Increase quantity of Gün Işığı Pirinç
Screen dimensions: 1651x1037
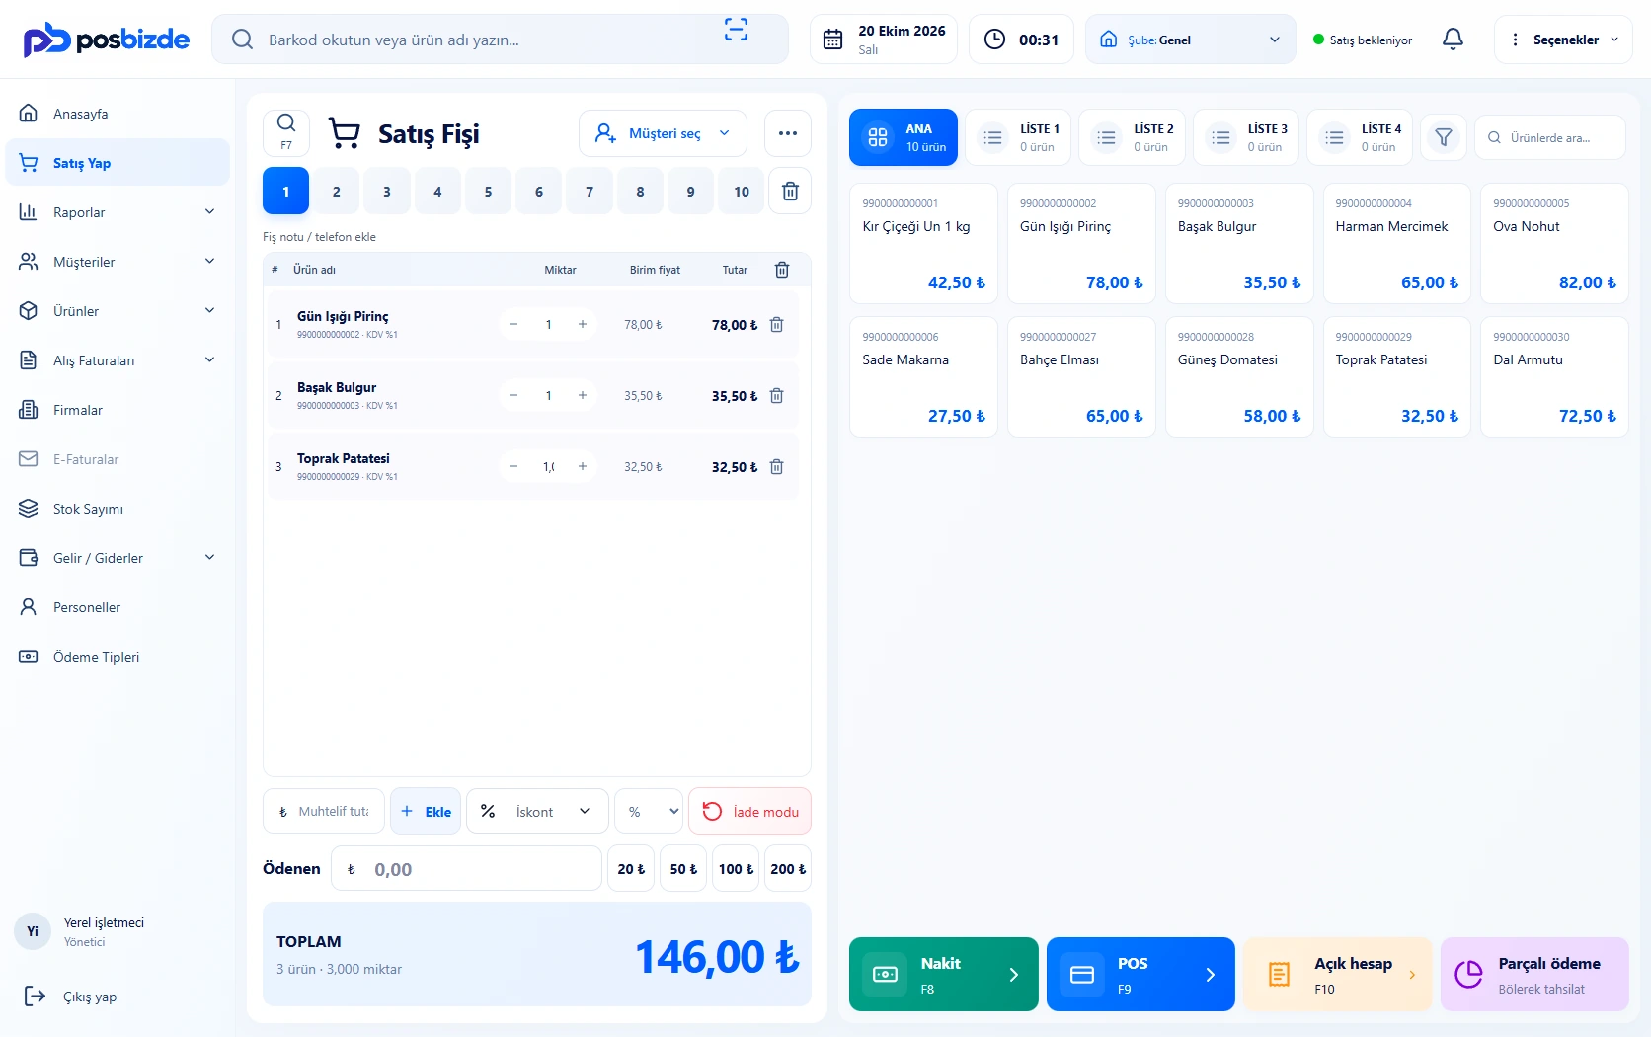pyautogui.click(x=583, y=324)
